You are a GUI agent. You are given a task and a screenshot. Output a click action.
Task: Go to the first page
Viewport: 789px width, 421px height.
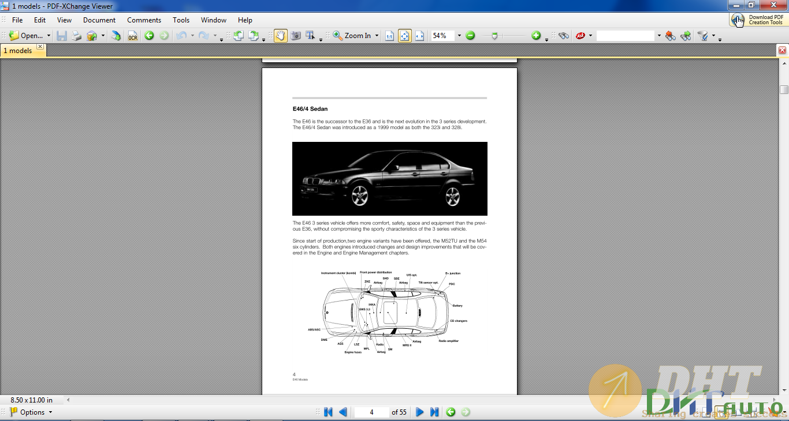(328, 412)
